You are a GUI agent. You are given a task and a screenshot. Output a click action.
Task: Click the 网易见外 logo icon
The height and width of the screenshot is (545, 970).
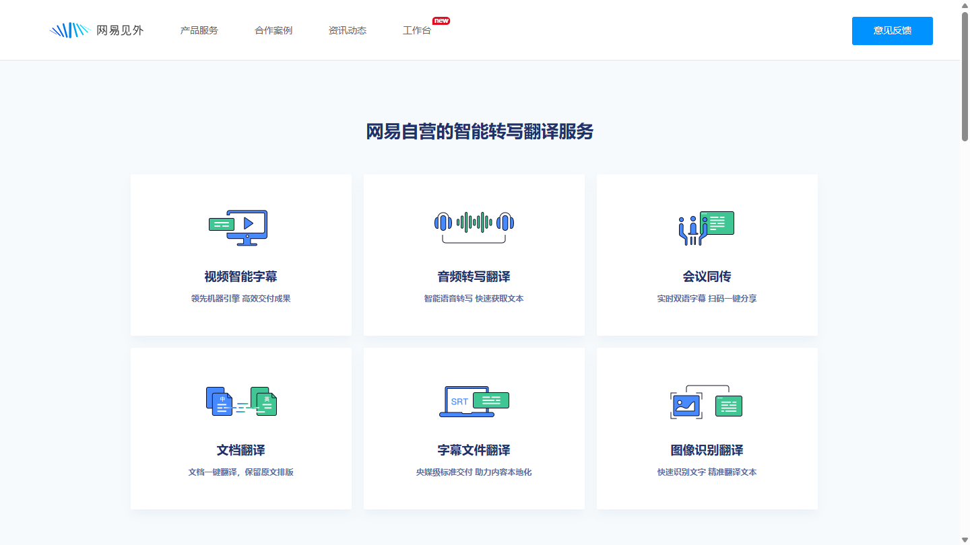pos(70,30)
